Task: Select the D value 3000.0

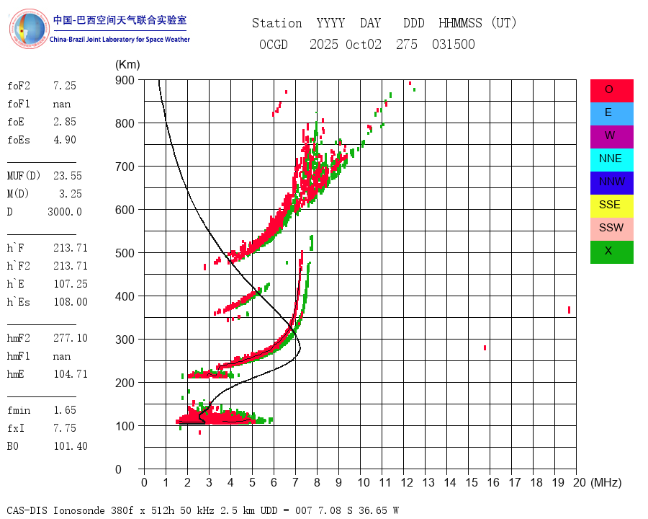Action: [65, 212]
